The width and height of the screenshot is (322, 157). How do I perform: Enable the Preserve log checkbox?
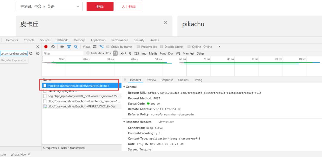click(138, 47)
